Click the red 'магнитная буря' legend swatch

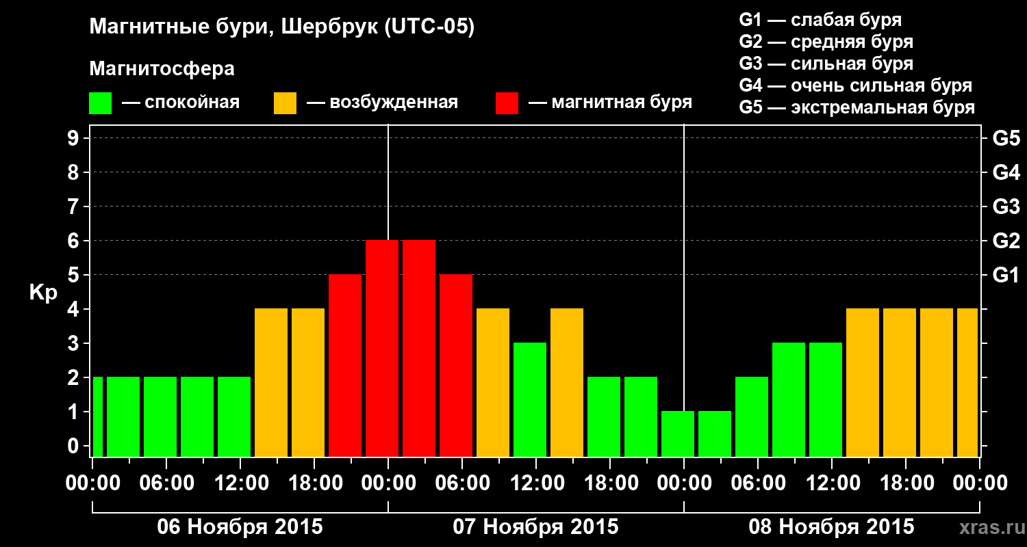pyautogui.click(x=507, y=103)
